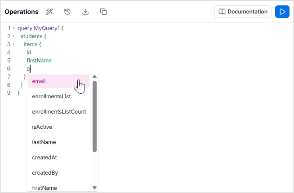Collapse the items block fold arrow

13,44
